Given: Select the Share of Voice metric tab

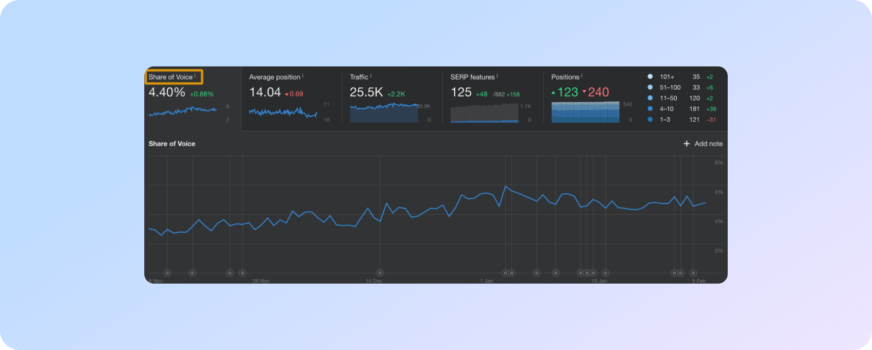Looking at the screenshot, I should click(x=193, y=99).
